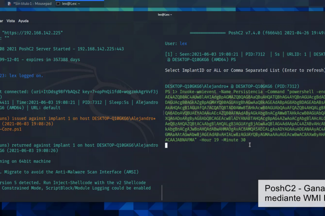325x216 pixels.
Task: Click the 'lex logged on.' message
Action: pyautogui.click(x=26, y=76)
